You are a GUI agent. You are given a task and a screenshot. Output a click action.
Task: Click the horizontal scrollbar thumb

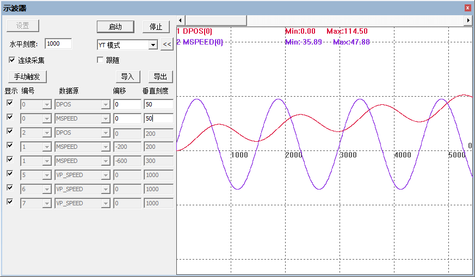(x=215, y=21)
